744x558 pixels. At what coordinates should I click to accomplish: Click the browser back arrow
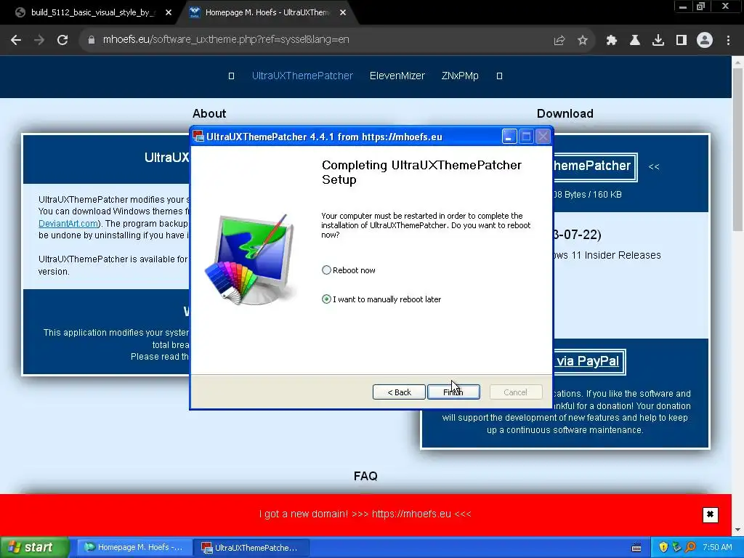click(x=16, y=40)
